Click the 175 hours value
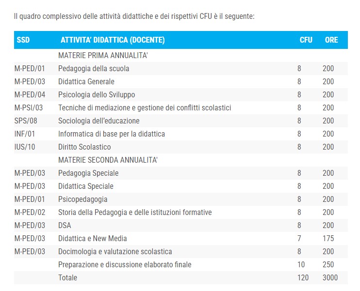 [x=328, y=238]
